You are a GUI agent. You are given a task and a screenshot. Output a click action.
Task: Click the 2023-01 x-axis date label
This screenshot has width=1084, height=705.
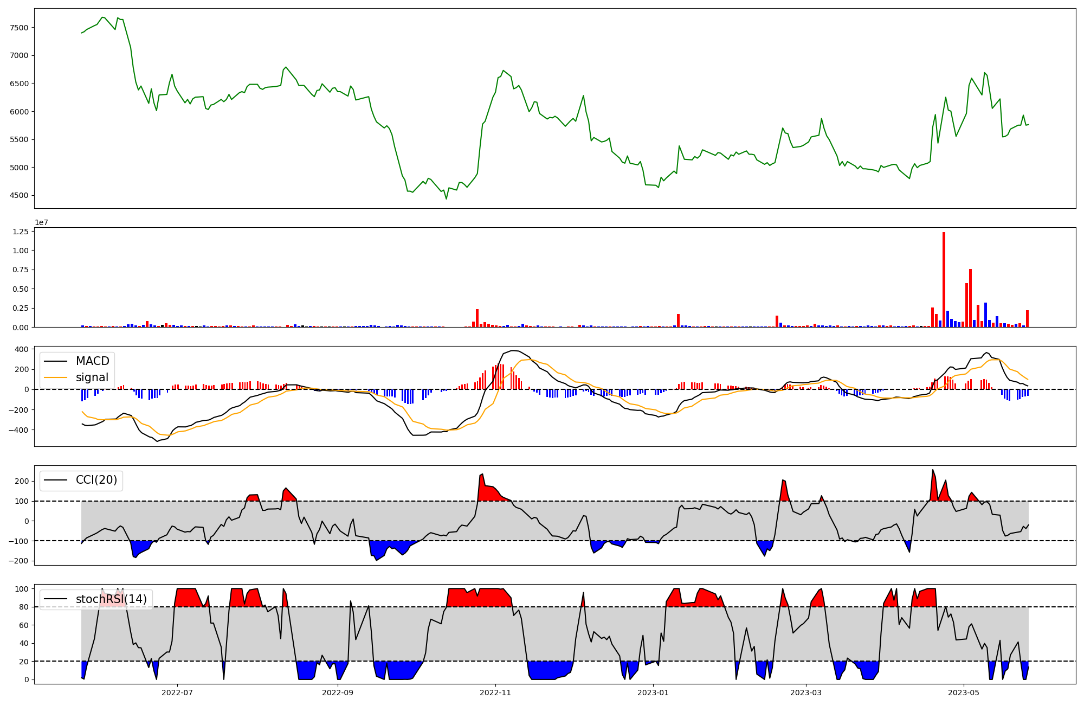(x=653, y=693)
